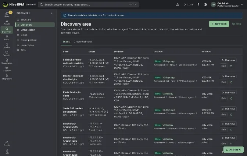Edit the Filial São Paulo scan

click(223, 66)
